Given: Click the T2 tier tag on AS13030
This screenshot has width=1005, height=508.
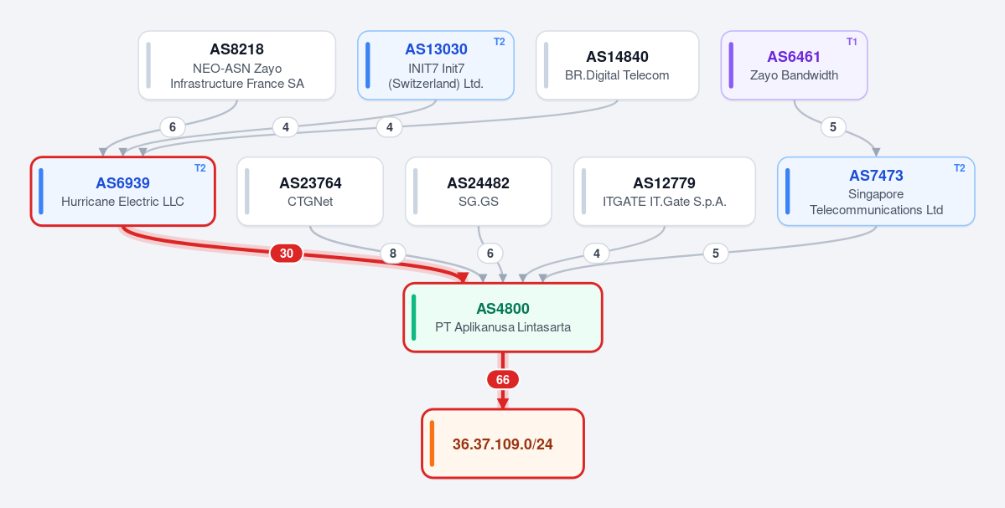Looking at the screenshot, I should pos(500,42).
